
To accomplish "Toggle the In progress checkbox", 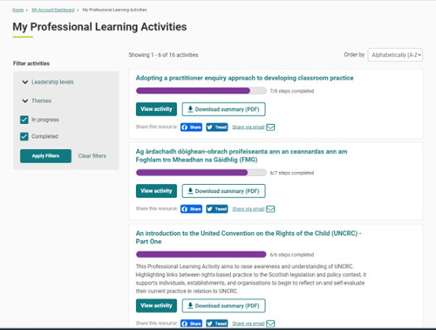I will click(24, 120).
